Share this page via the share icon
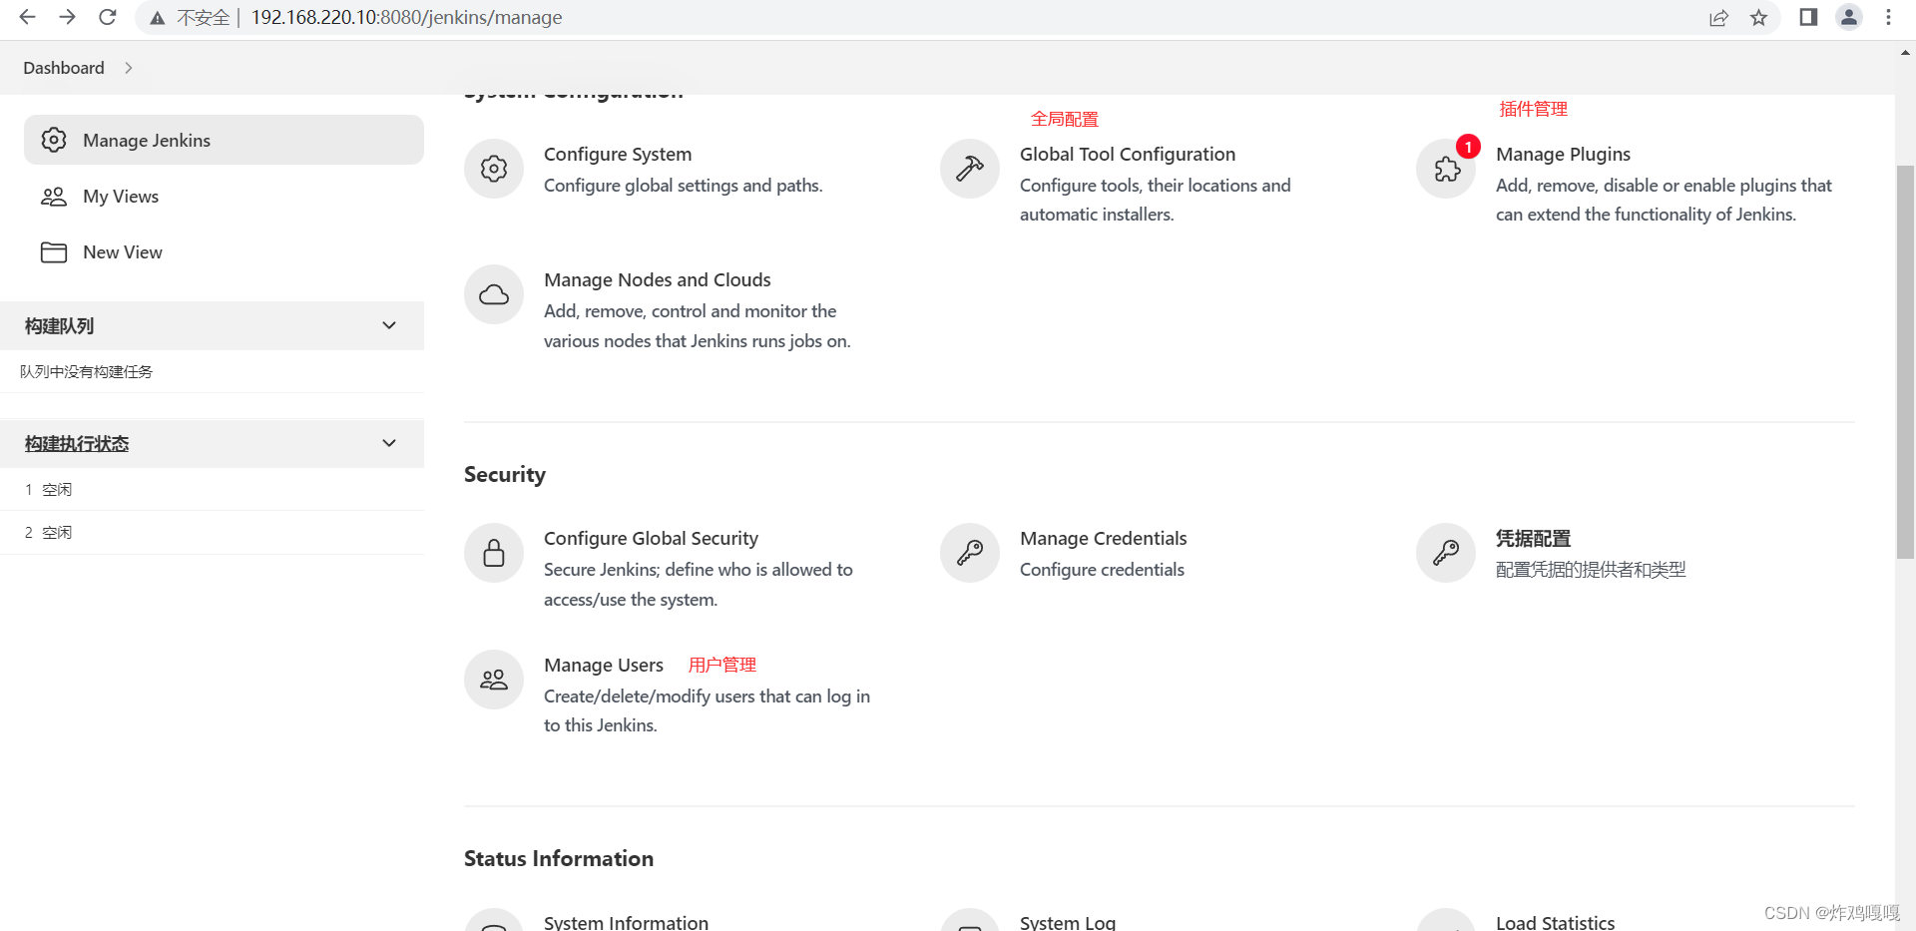 click(x=1718, y=18)
